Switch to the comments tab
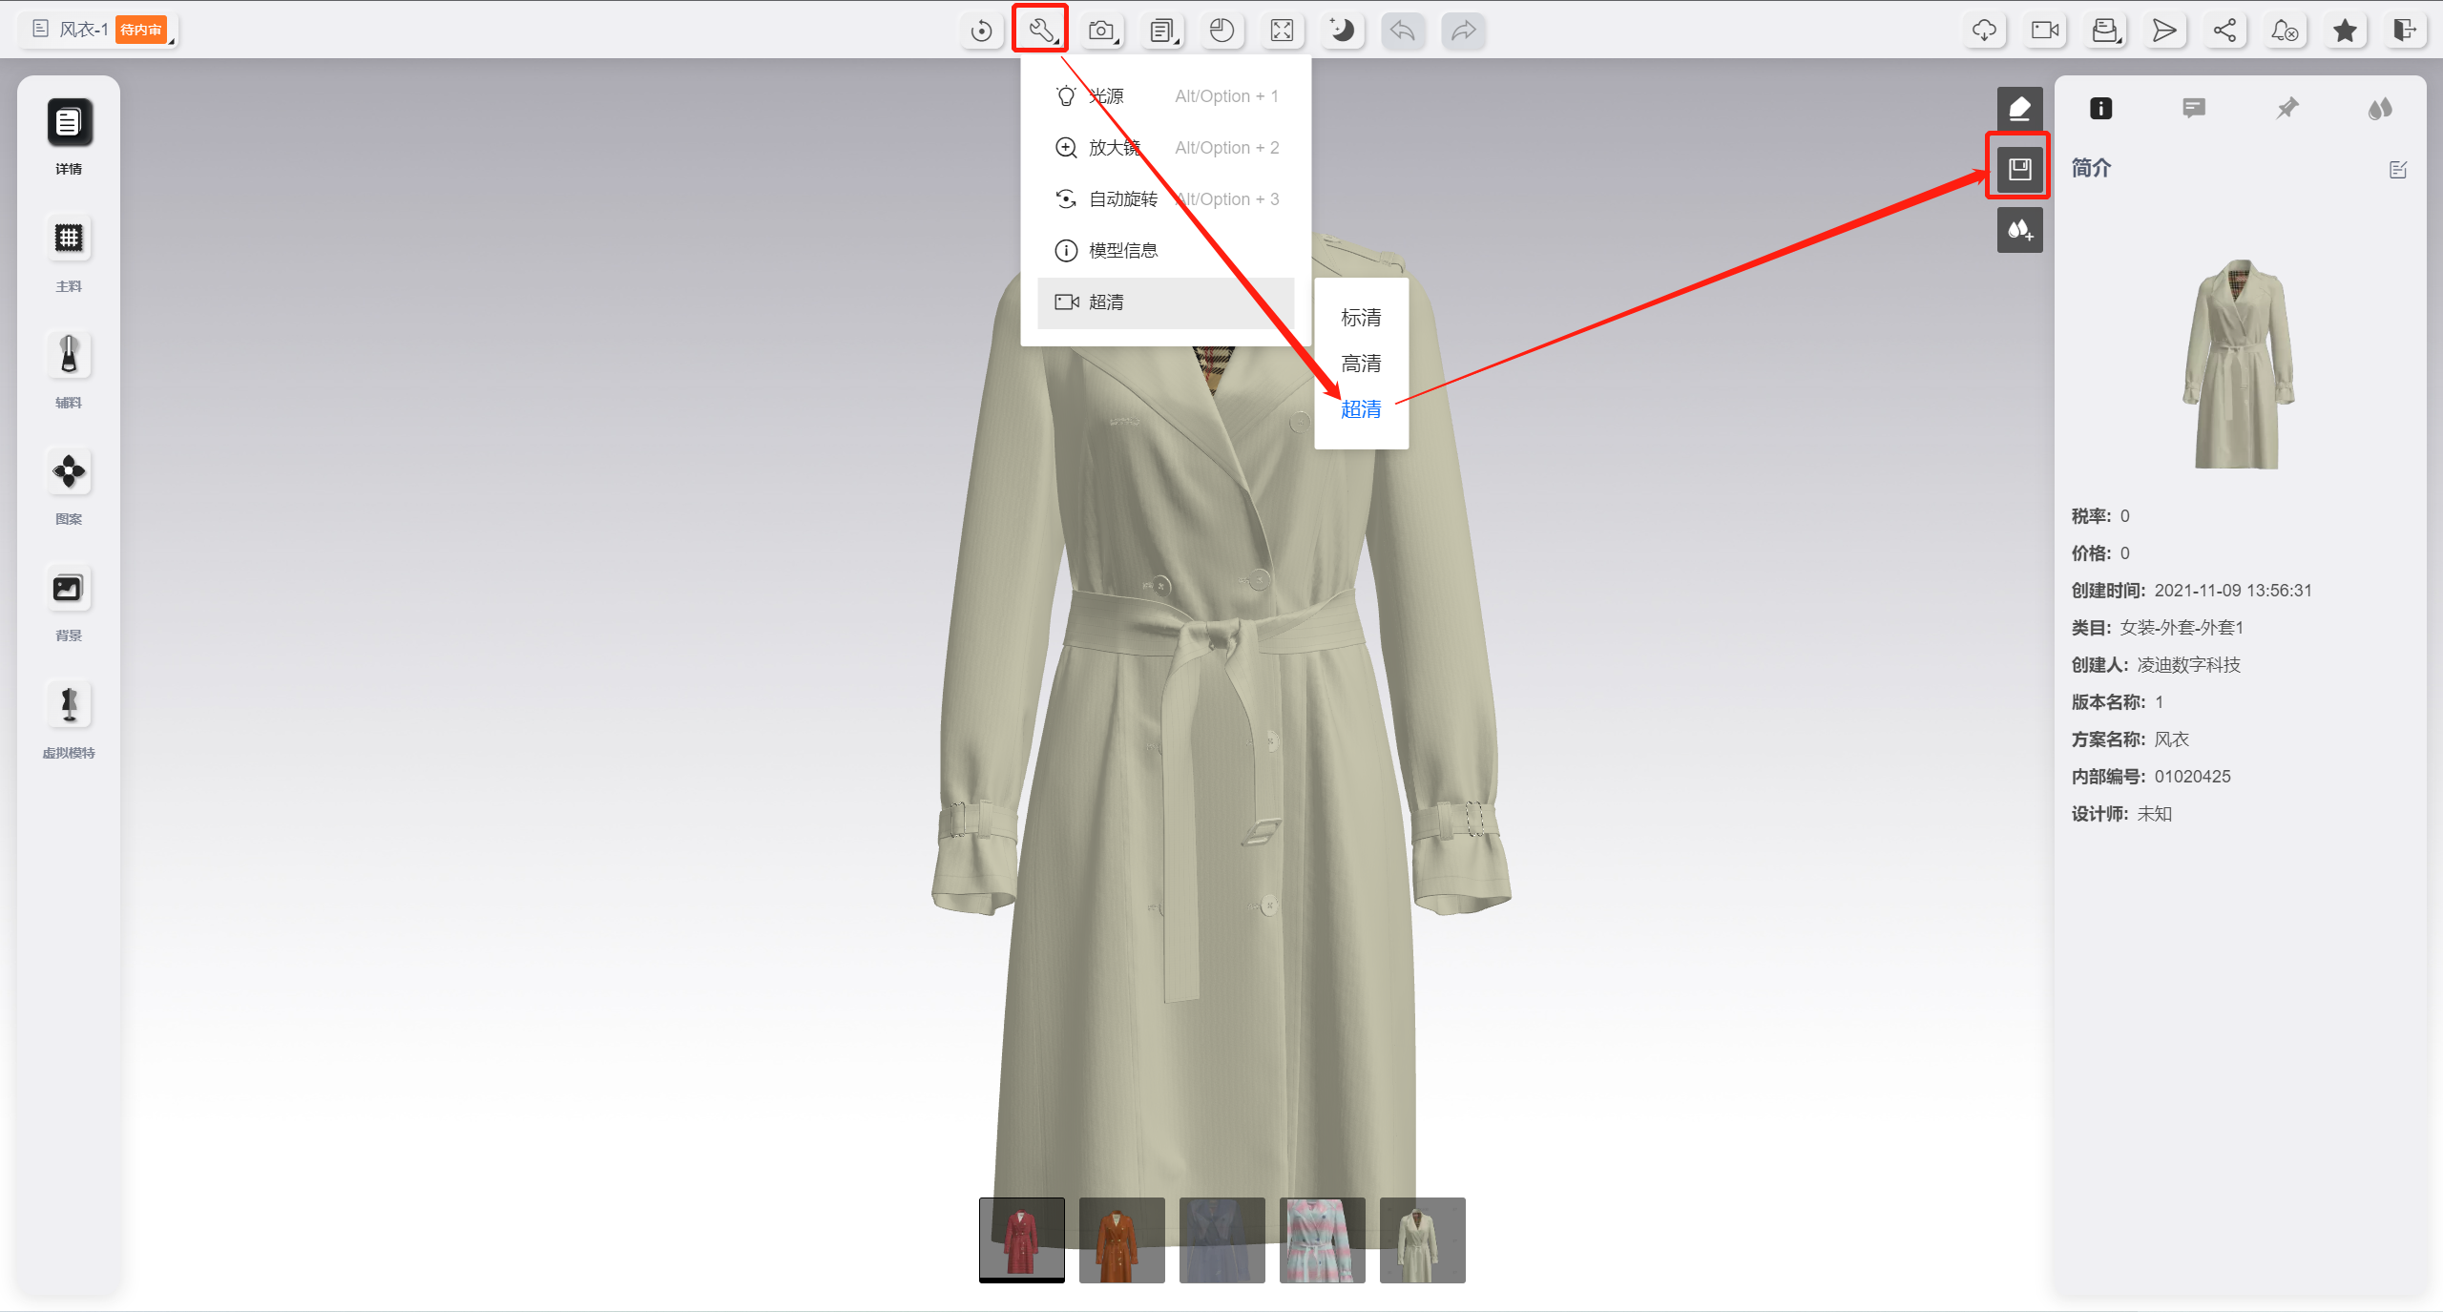 [x=2193, y=108]
